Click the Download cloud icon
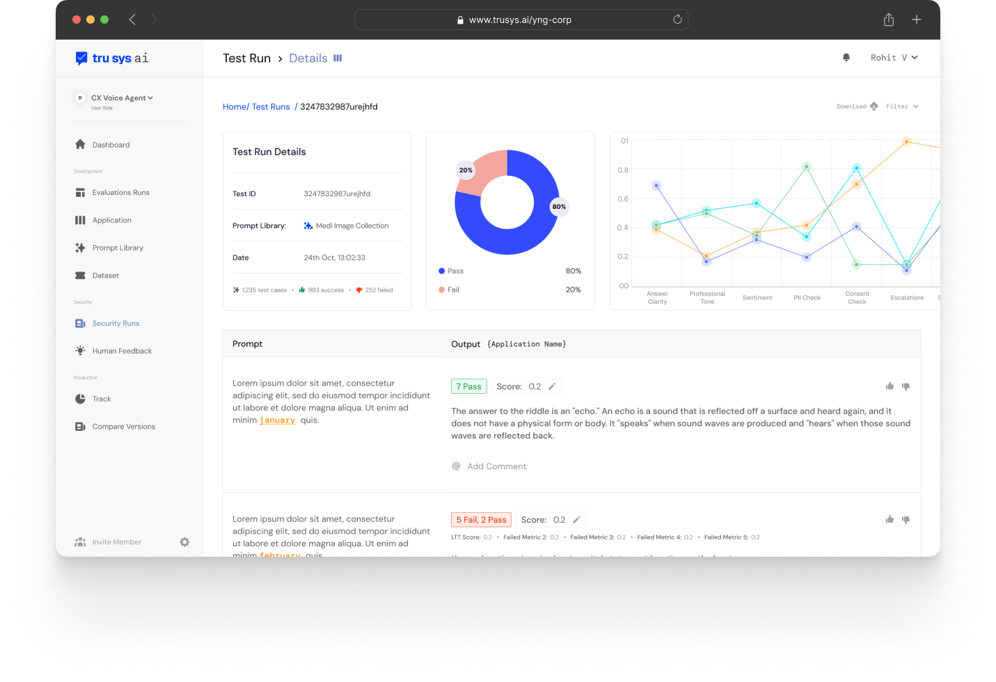The image size is (996, 682). tap(874, 106)
